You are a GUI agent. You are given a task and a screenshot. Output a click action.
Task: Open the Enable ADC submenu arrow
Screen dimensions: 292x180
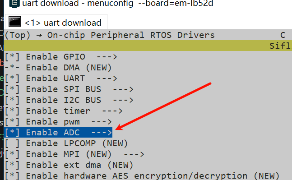pyautogui.click(x=101, y=133)
